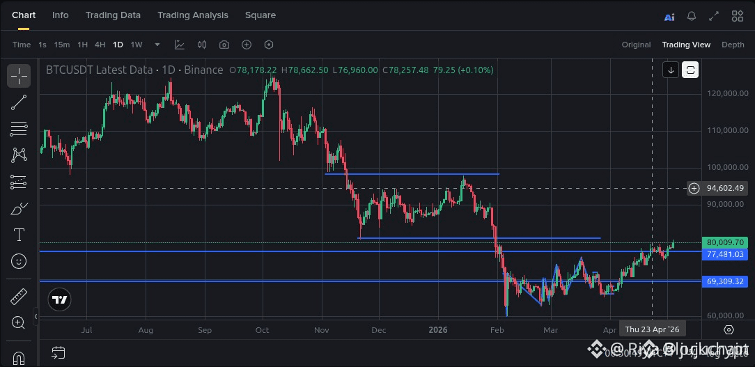This screenshot has width=755, height=367.
Task: Select the 4H interval
Action: click(x=100, y=45)
